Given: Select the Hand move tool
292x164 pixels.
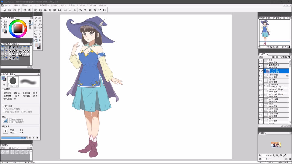Looking at the screenshot, I should point(36,40).
